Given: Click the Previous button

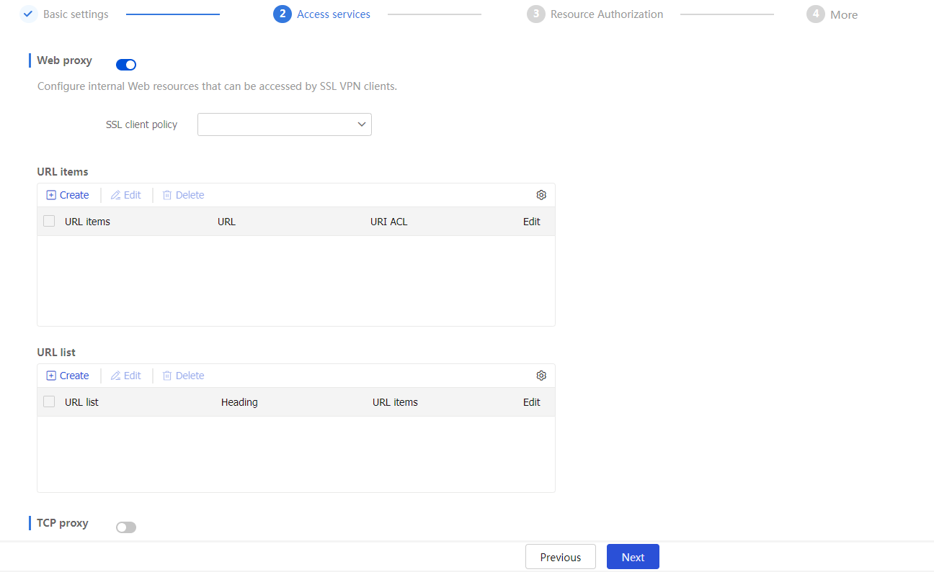Looking at the screenshot, I should (561, 557).
